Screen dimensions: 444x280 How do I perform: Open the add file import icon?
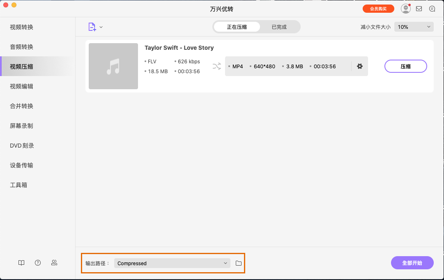[x=91, y=26]
